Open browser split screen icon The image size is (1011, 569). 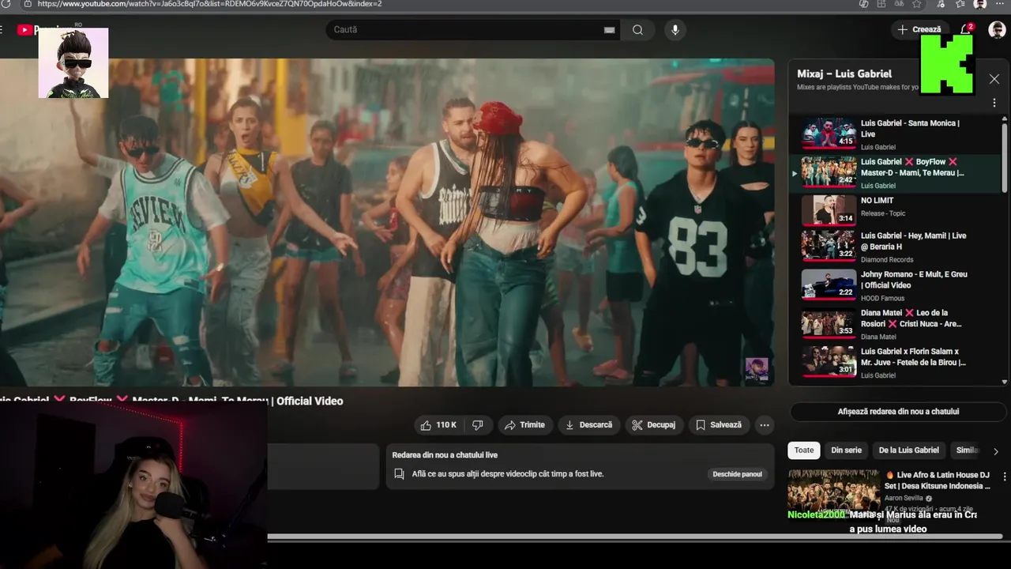pos(881,4)
